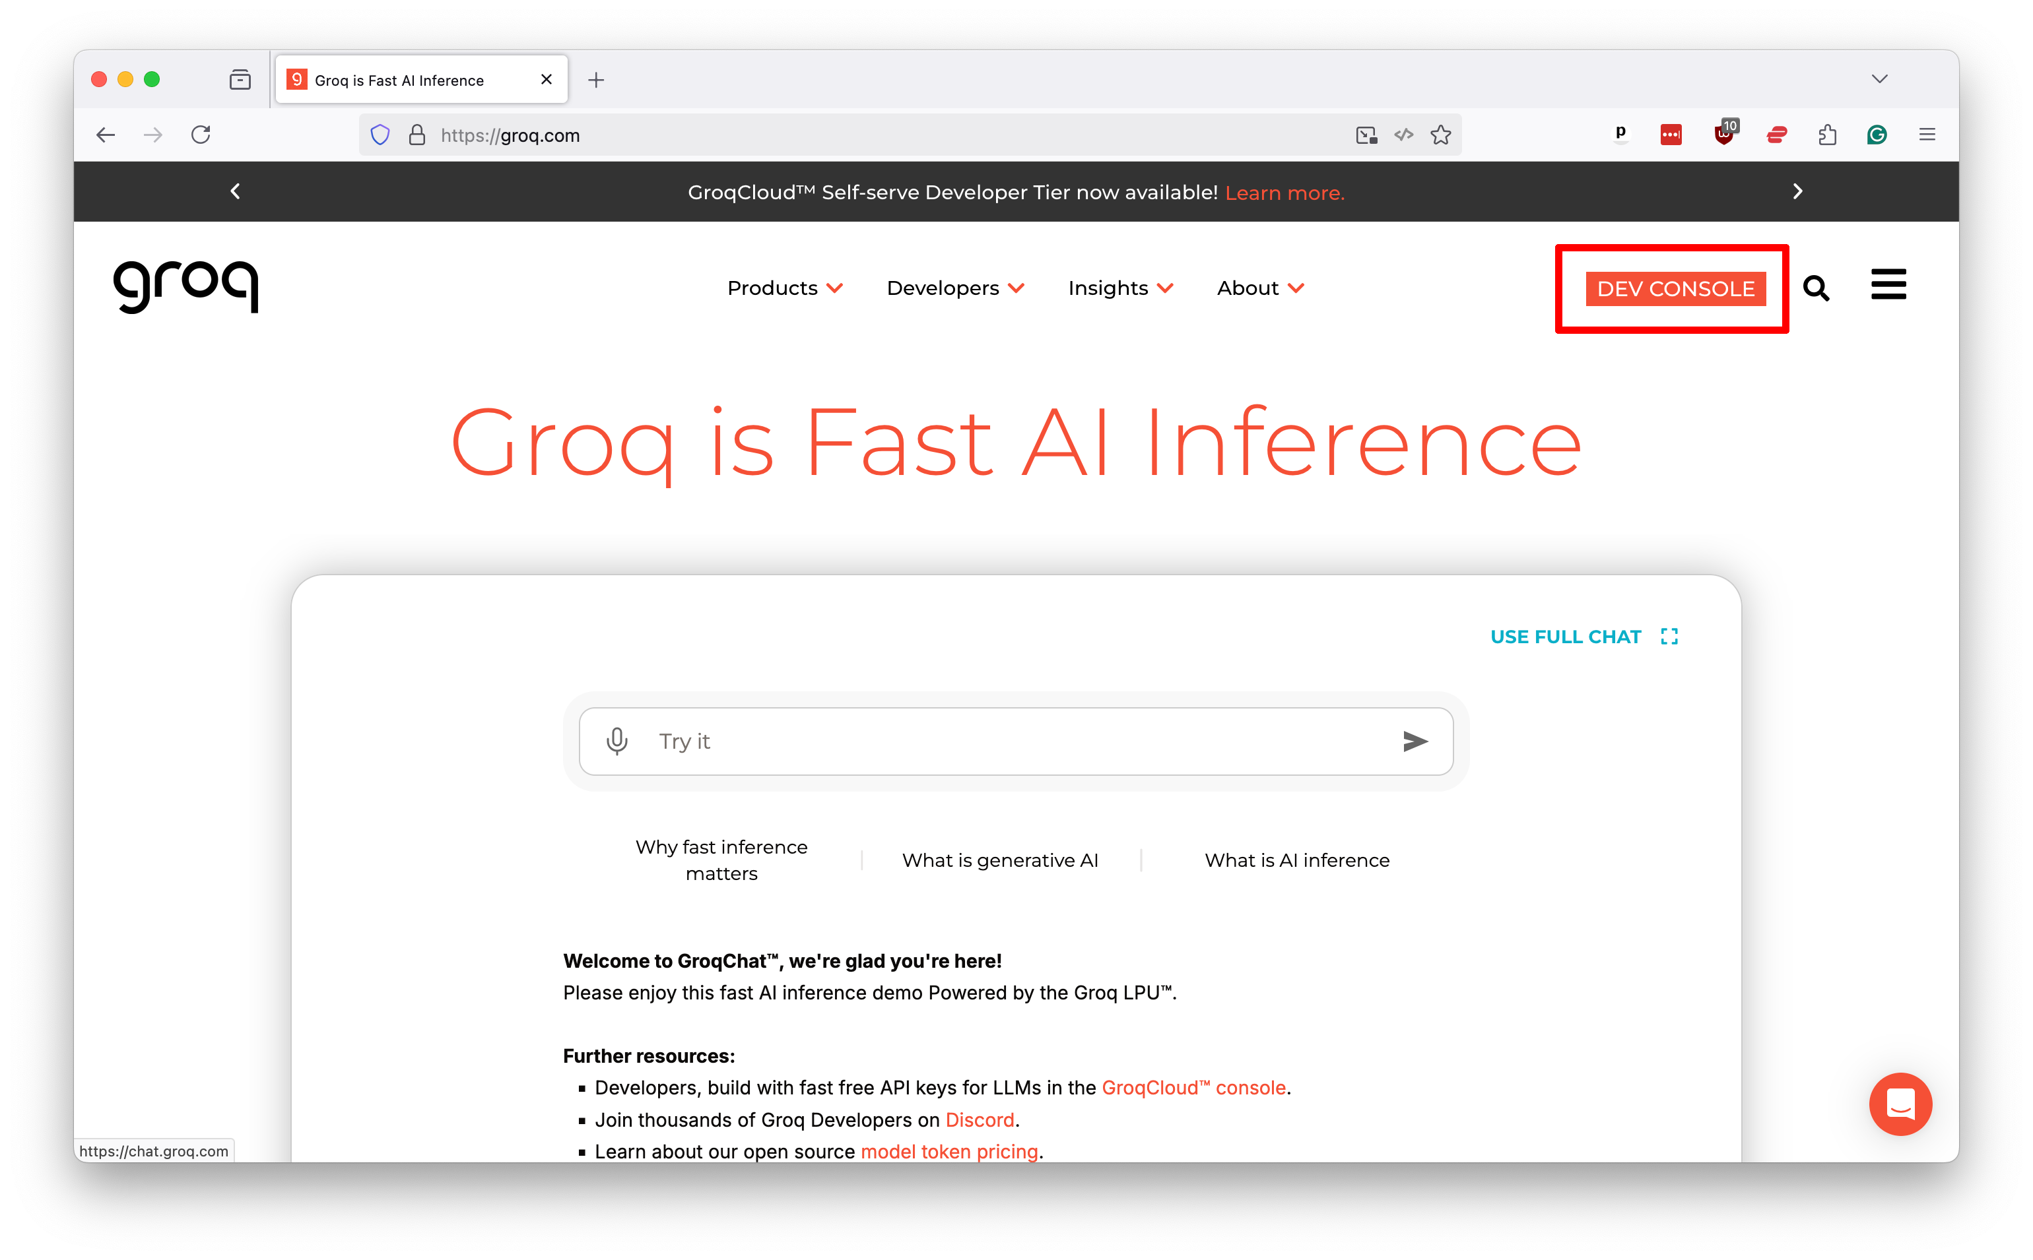Screen dimensions: 2033x1260
Task: Click the expand icon beside Use Full Chat
Action: tap(1669, 637)
